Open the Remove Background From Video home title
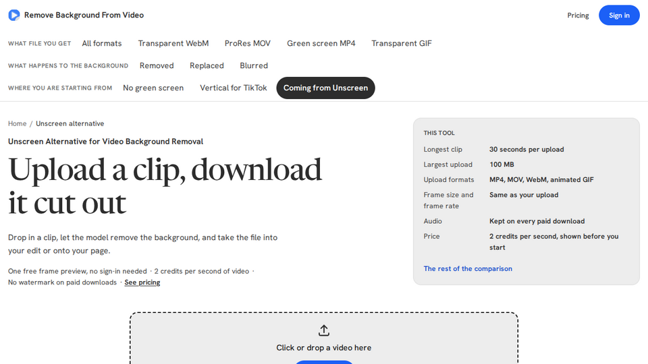 (84, 16)
